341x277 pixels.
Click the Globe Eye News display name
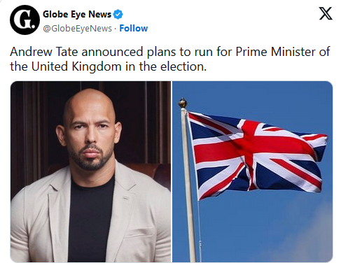pos(77,15)
